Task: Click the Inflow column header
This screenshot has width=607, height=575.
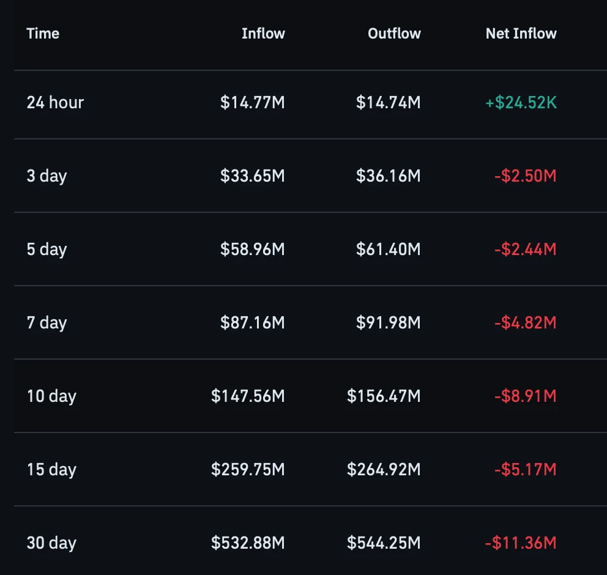Action: point(263,34)
